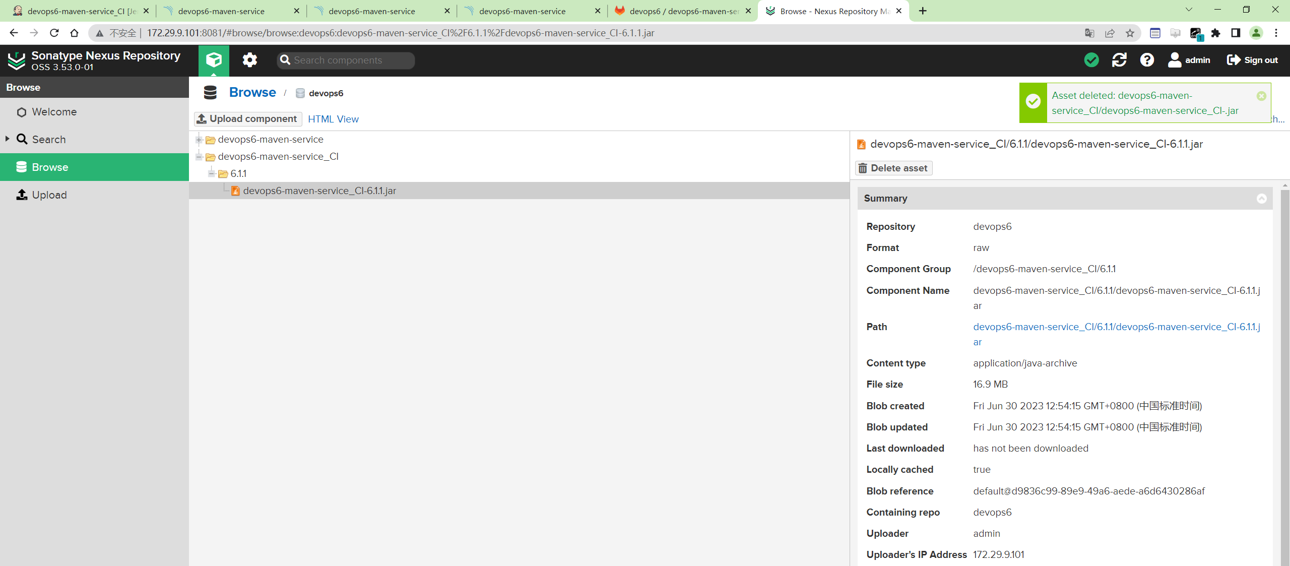
Task: Open the Chrome three-dot menu
Action: point(1276,33)
